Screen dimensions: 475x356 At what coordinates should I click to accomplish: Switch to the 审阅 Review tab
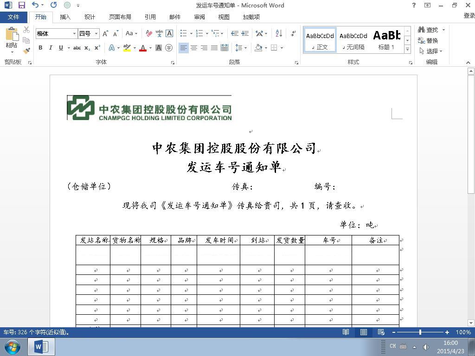point(199,17)
